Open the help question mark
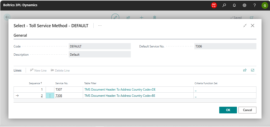This screenshot has width=270, height=127. pos(255,5)
